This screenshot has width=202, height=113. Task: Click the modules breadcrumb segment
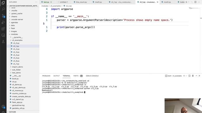coord(45,6)
